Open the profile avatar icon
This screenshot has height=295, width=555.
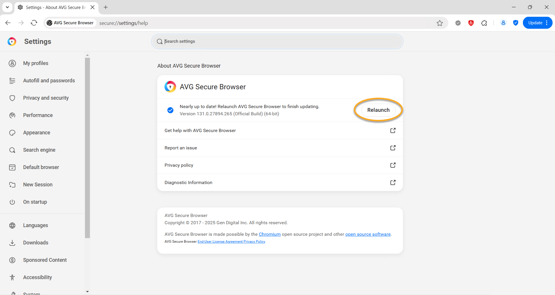[503, 23]
